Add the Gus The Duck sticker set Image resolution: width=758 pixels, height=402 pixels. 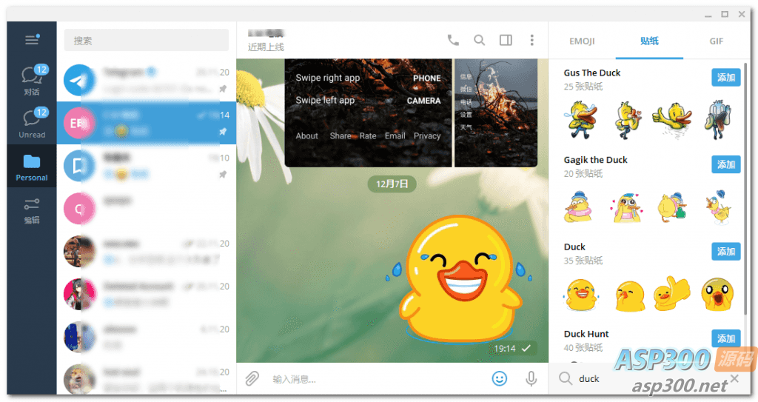(726, 78)
